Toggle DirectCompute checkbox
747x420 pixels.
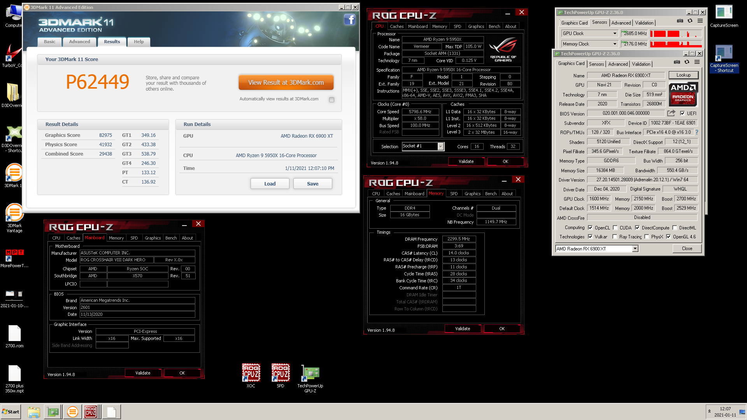[637, 228]
